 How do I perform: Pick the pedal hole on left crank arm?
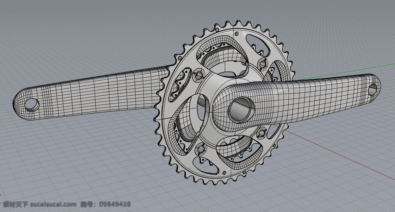32,104
